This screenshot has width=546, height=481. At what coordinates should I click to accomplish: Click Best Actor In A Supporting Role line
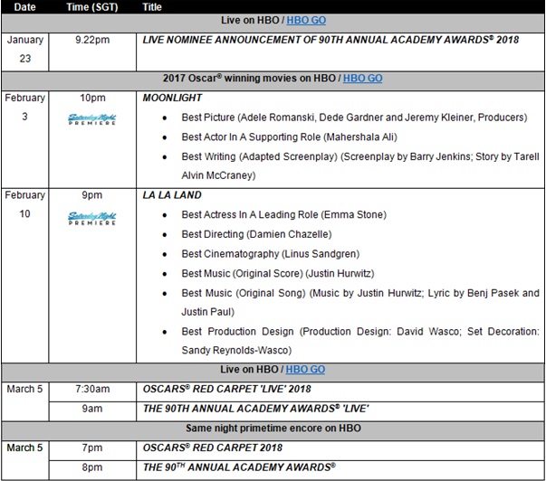point(289,137)
